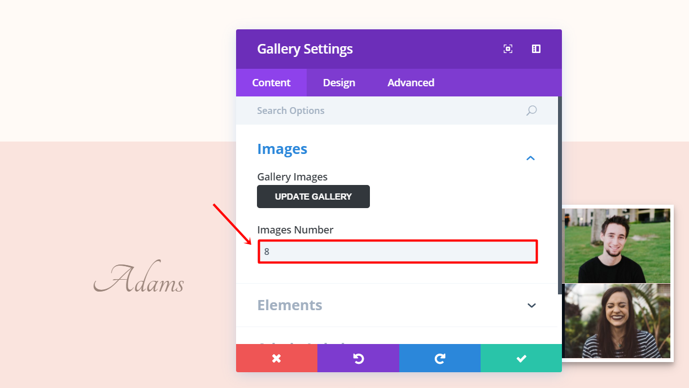Screen dimensions: 689x388
Task: Save changes with the green checkmark
Action: [x=521, y=358]
